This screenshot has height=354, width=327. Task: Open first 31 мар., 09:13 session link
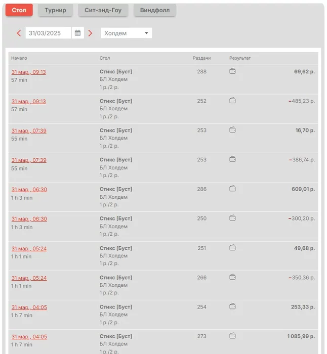point(29,72)
